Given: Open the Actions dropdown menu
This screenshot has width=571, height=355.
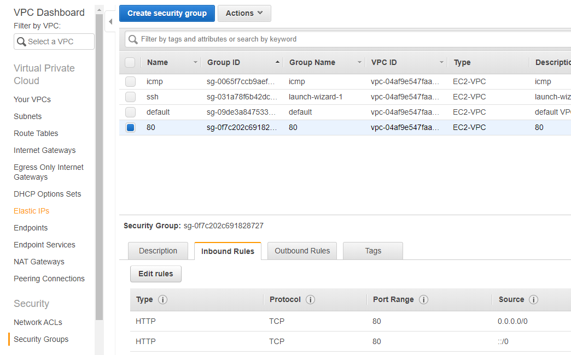Looking at the screenshot, I should [x=244, y=14].
